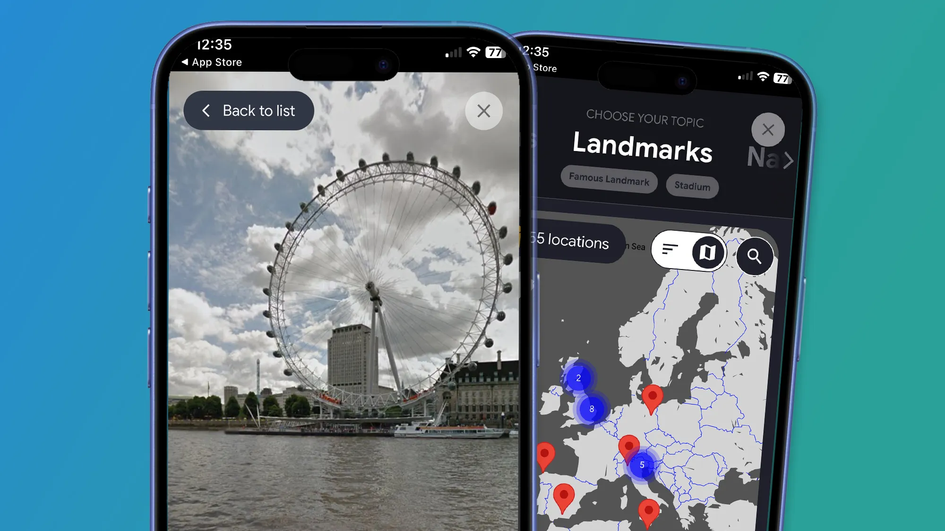
Task: Click the close X button on landmark view
Action: point(482,111)
